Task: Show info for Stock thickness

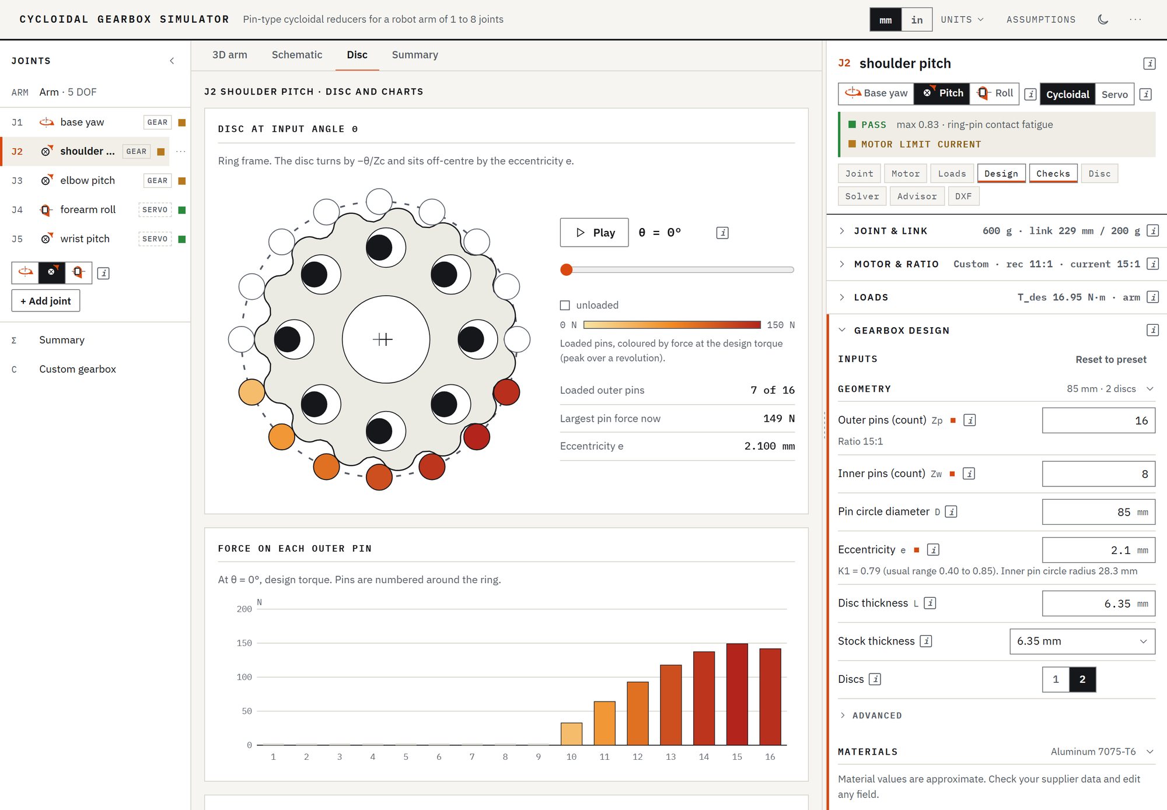Action: 926,641
